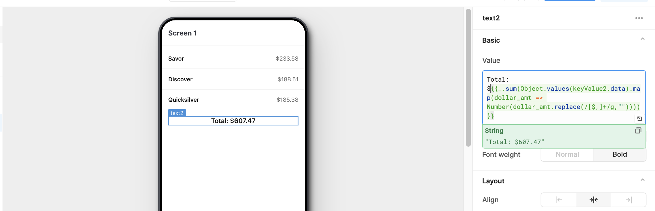Click the canvas vertical scrollbar
The image size is (655, 211).
coord(468,78)
